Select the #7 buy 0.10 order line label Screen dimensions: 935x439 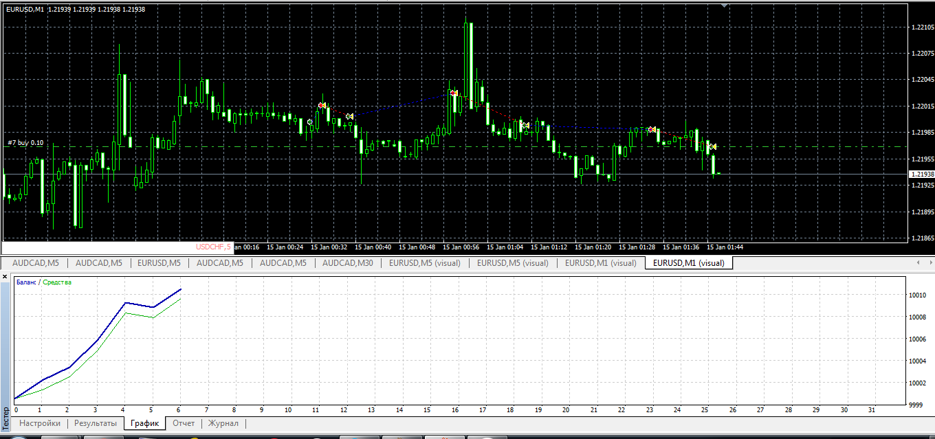[25, 143]
